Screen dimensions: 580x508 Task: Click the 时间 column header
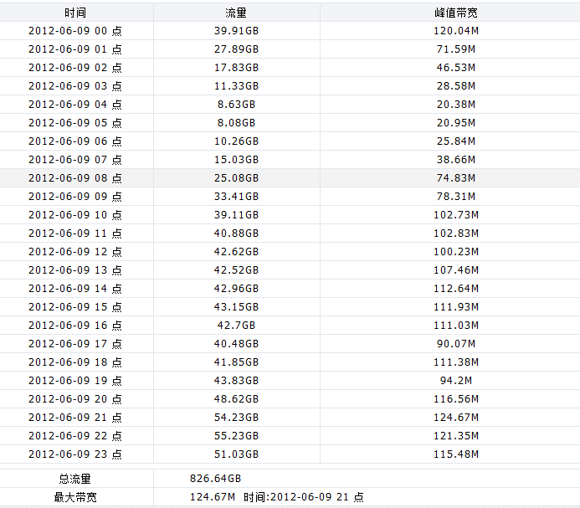point(75,13)
